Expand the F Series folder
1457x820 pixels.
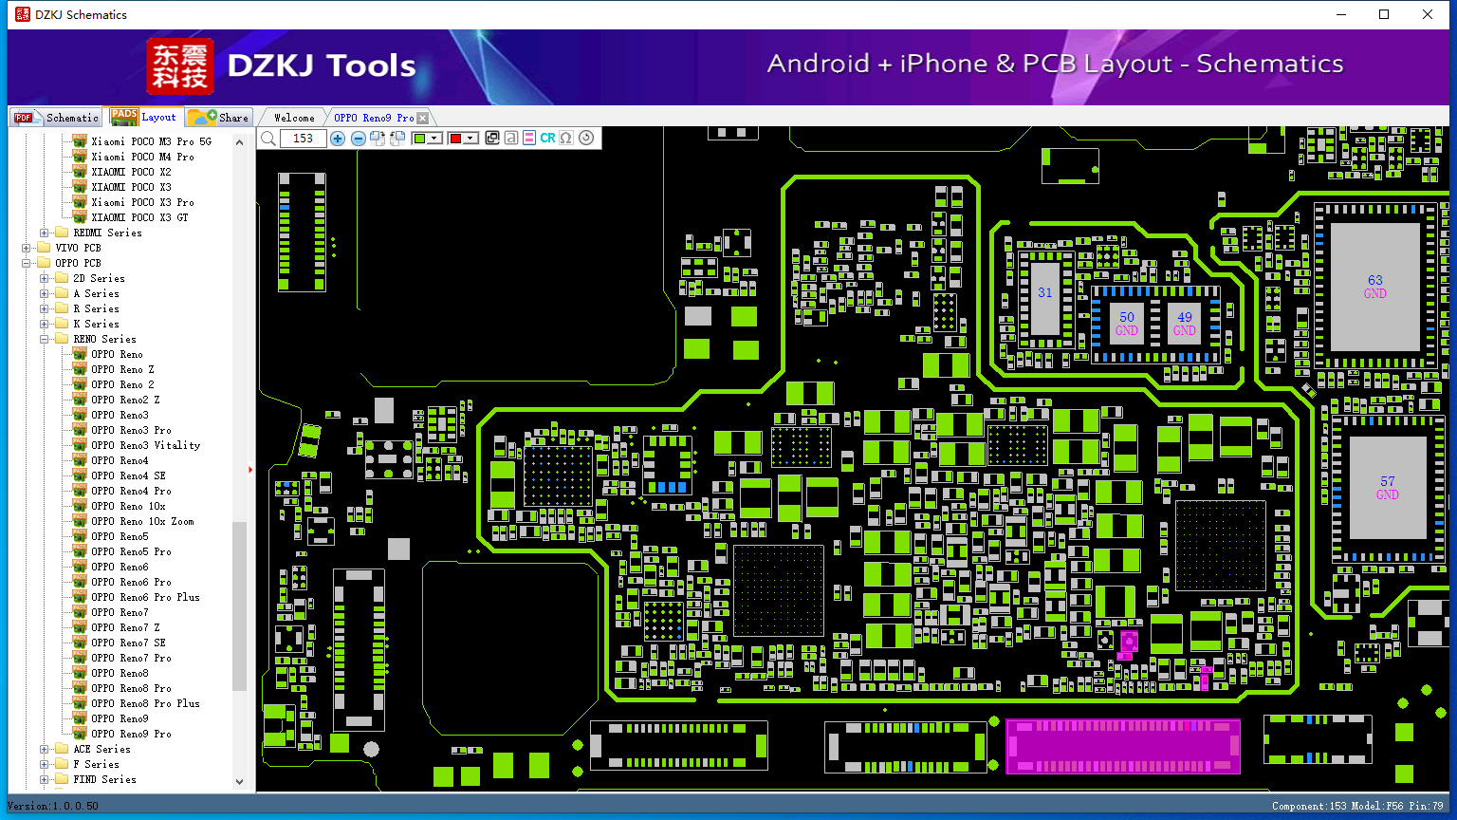[45, 764]
